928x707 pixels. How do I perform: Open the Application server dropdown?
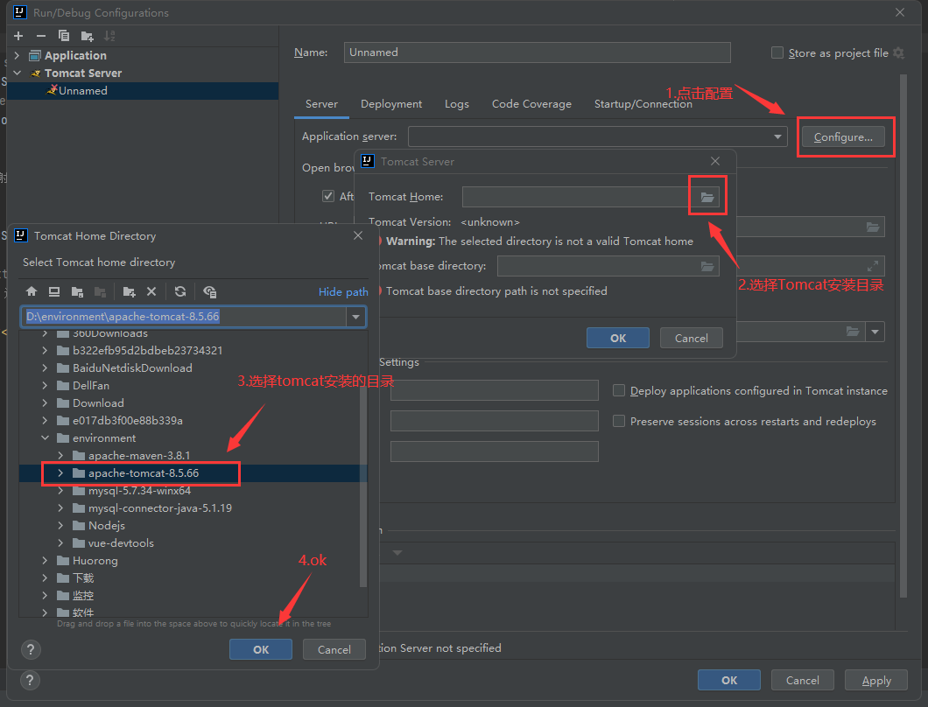click(x=777, y=136)
